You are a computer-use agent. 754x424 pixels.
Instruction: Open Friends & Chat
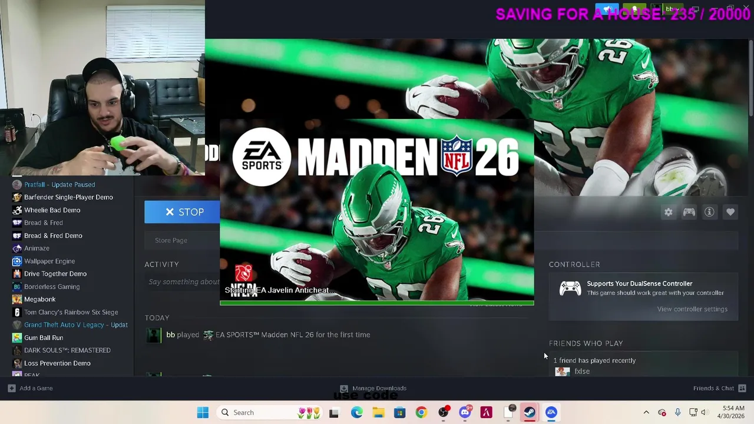point(713,388)
